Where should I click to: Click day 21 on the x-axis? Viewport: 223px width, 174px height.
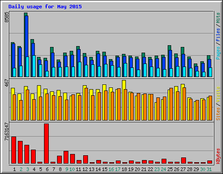coord(144,169)
